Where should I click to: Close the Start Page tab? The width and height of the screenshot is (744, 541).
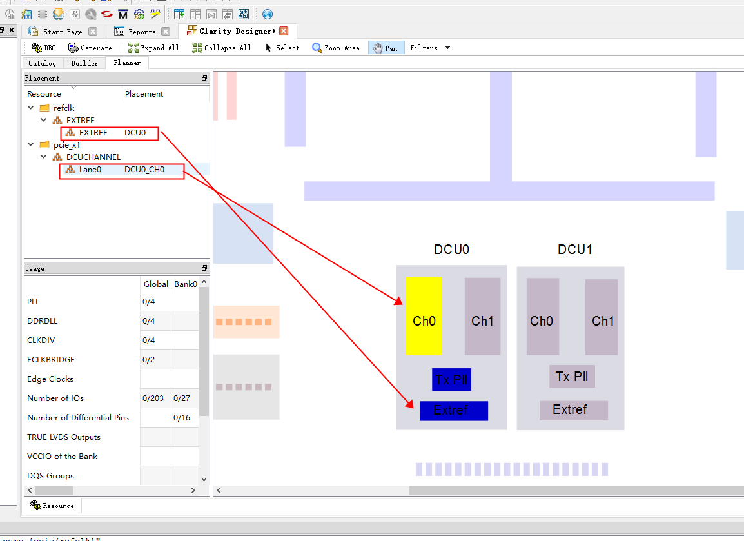point(93,32)
